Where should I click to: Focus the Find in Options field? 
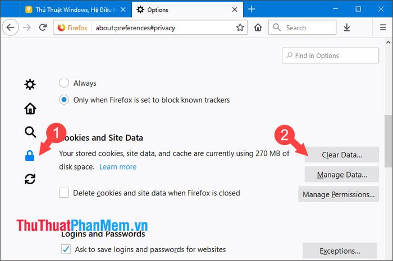click(330, 55)
